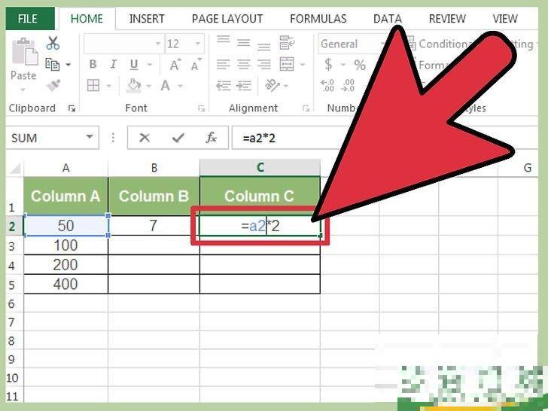Viewport: 548px width, 411px height.
Task: Select cell containing 100
Action: tap(65, 245)
